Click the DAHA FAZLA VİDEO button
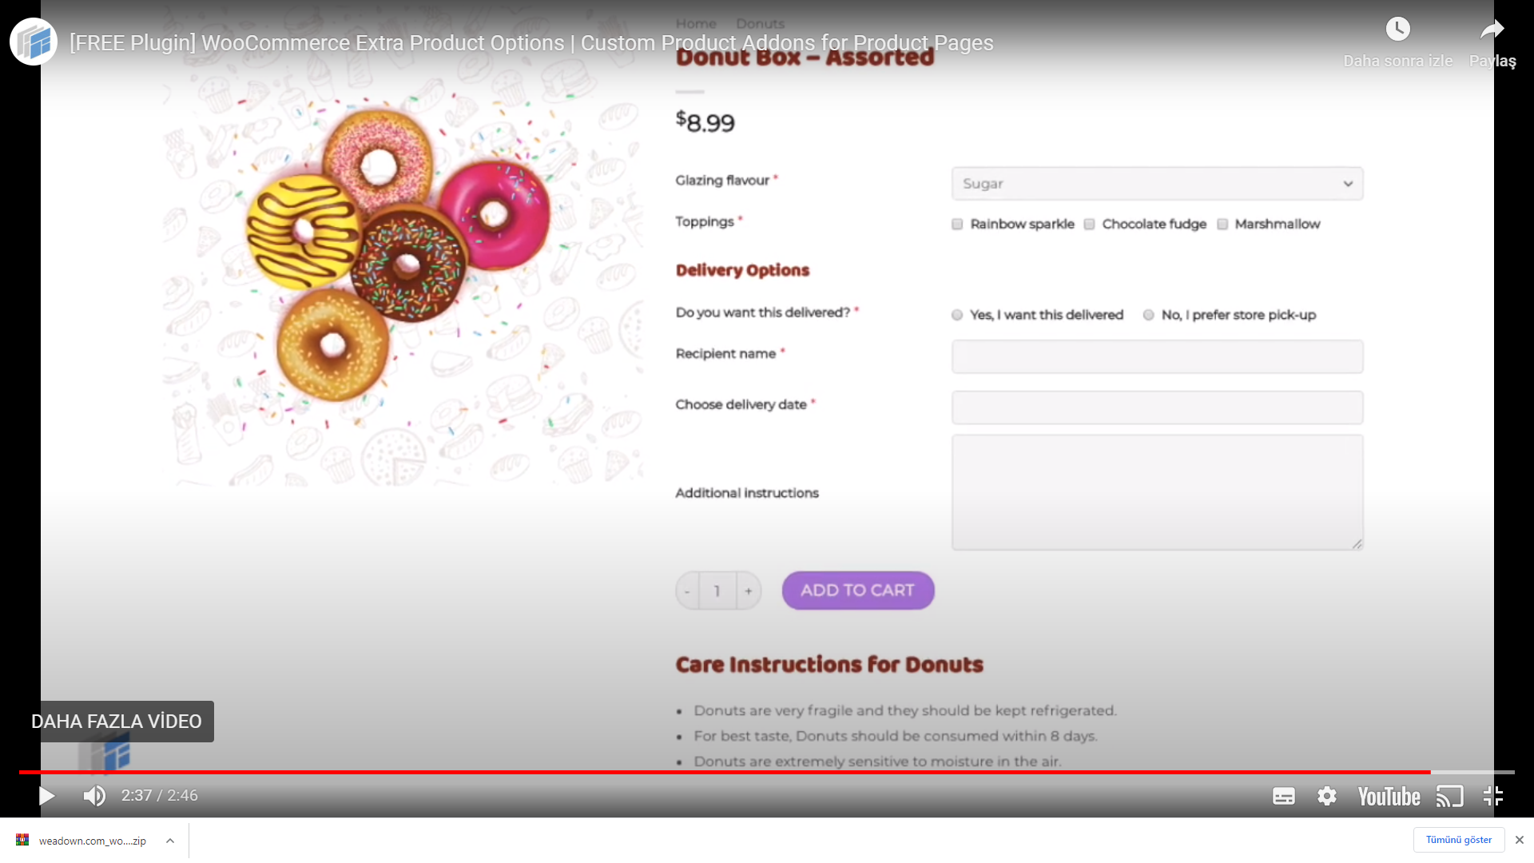This screenshot has height=863, width=1534. click(x=117, y=722)
